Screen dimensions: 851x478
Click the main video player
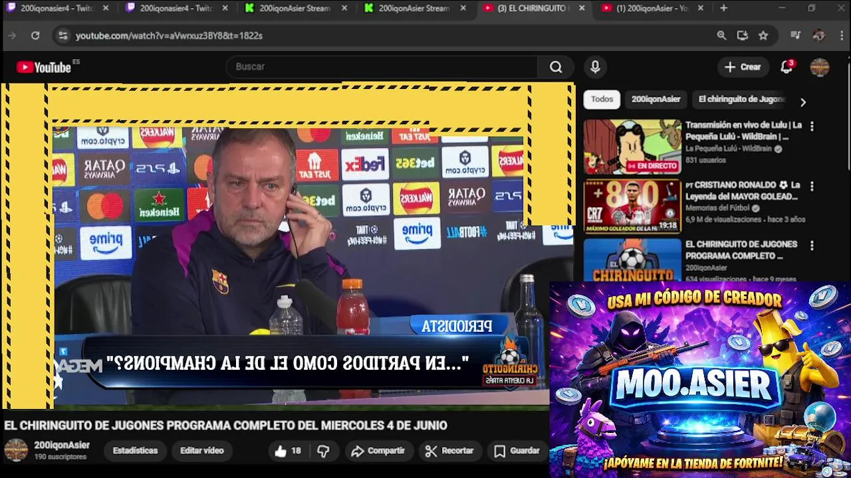287,244
